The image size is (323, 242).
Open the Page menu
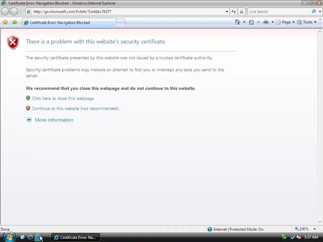click(x=285, y=22)
